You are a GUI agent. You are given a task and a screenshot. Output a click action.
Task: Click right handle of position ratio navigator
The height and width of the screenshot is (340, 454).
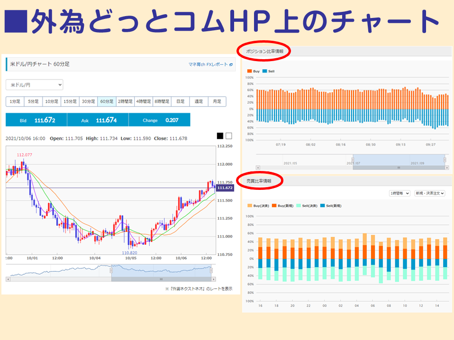click(445, 160)
